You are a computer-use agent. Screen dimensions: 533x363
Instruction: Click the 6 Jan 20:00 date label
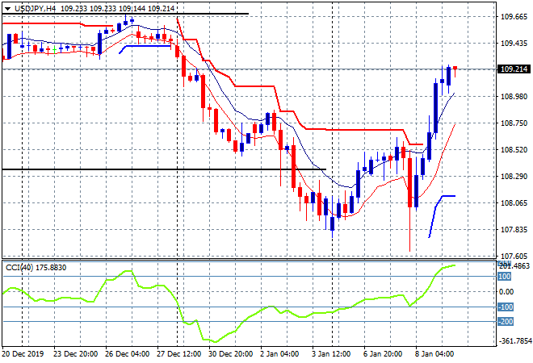pos(381,353)
